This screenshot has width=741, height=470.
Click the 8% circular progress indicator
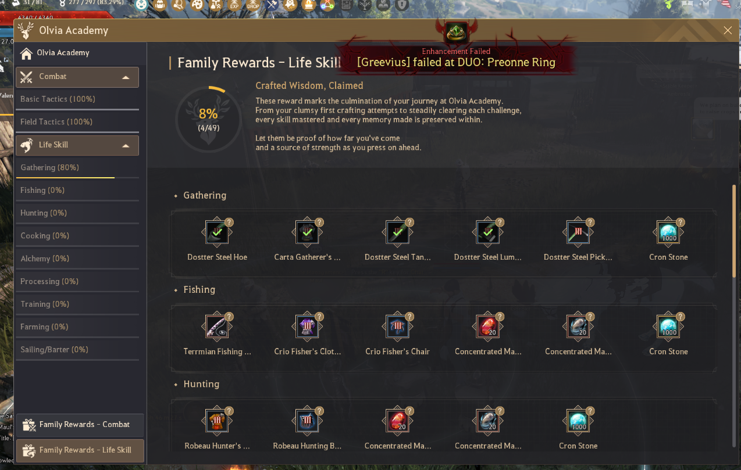click(x=208, y=119)
